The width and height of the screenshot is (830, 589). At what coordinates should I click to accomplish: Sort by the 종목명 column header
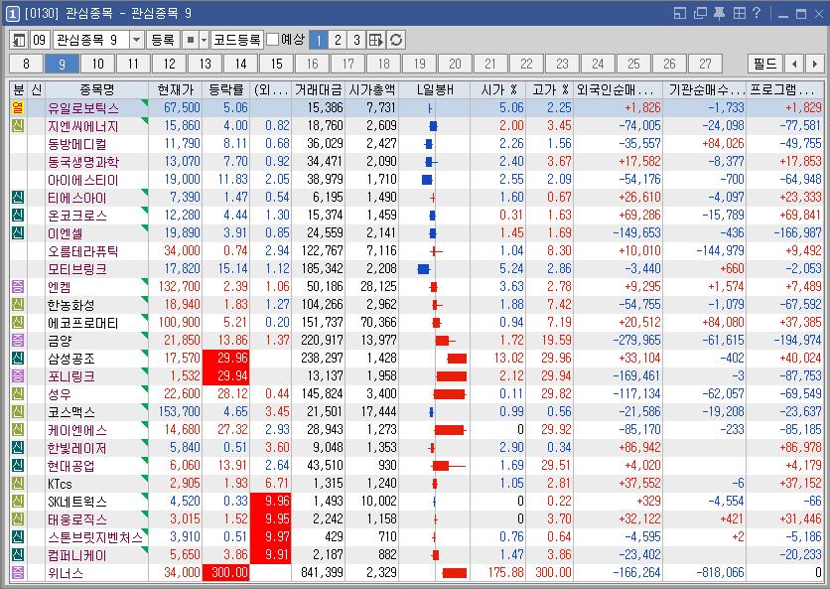tap(96, 89)
